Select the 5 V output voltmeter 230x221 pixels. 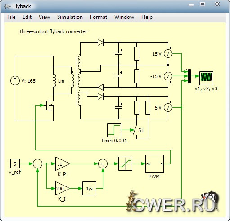tap(168, 108)
